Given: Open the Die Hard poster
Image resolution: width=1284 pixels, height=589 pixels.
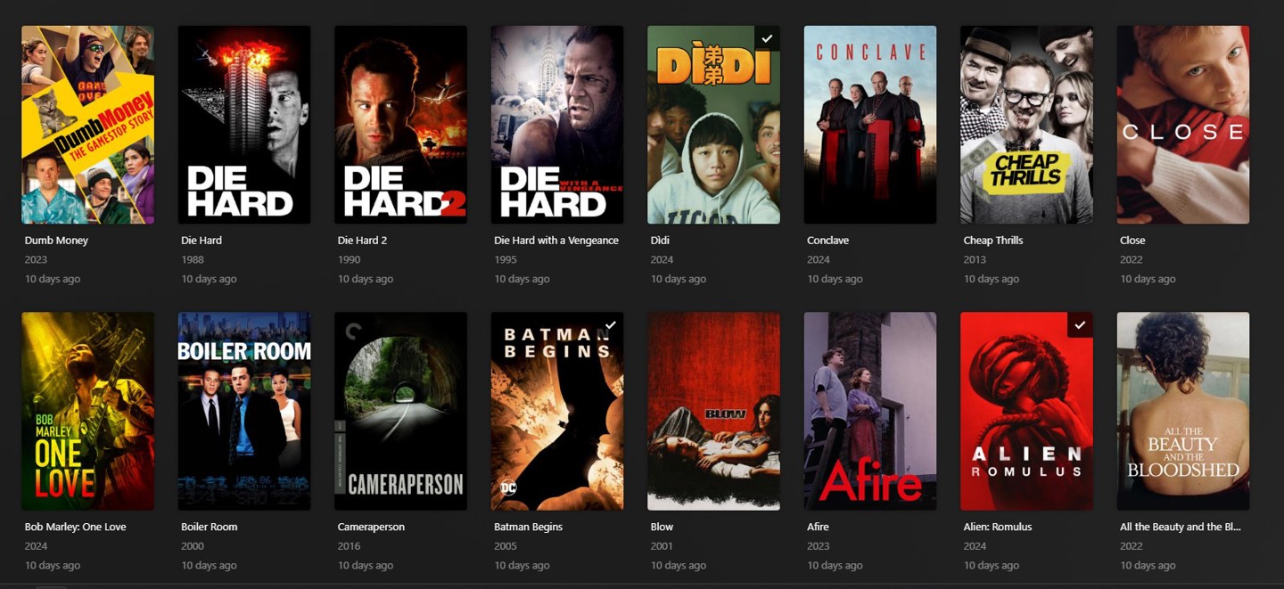Looking at the screenshot, I should [x=244, y=125].
